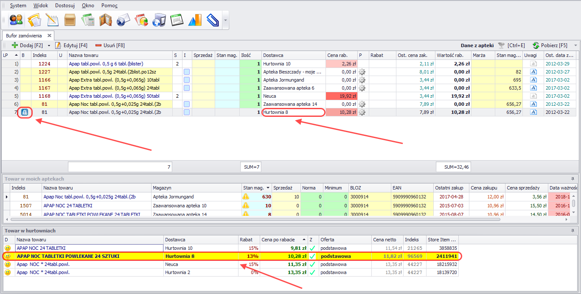
Task: Open the wooden crate warehouse icon
Action: pos(70,20)
